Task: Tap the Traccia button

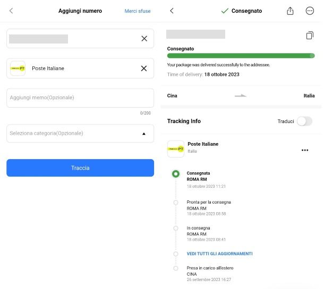Action: click(80, 168)
